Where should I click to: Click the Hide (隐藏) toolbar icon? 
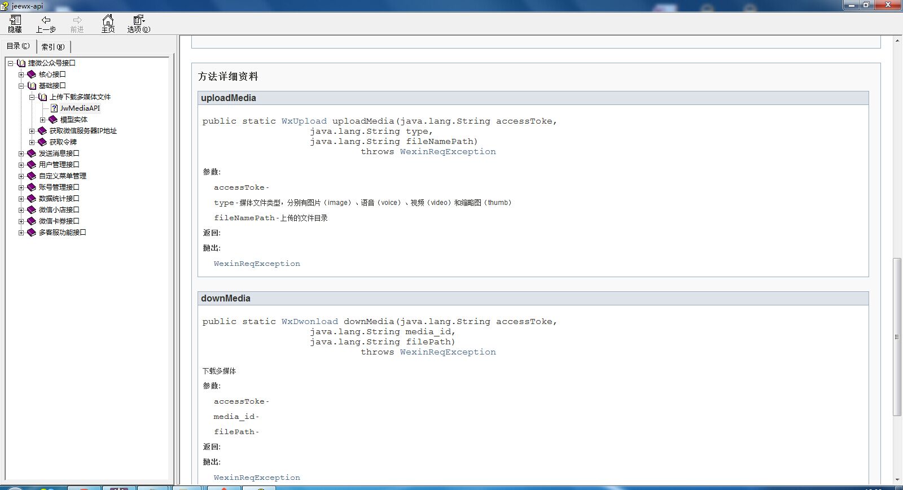[x=15, y=20]
